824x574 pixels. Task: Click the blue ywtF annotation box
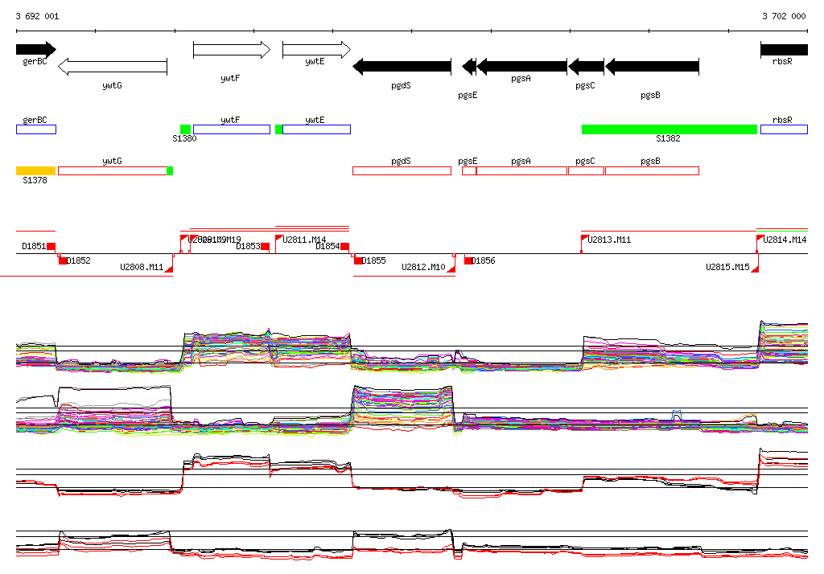(x=232, y=129)
